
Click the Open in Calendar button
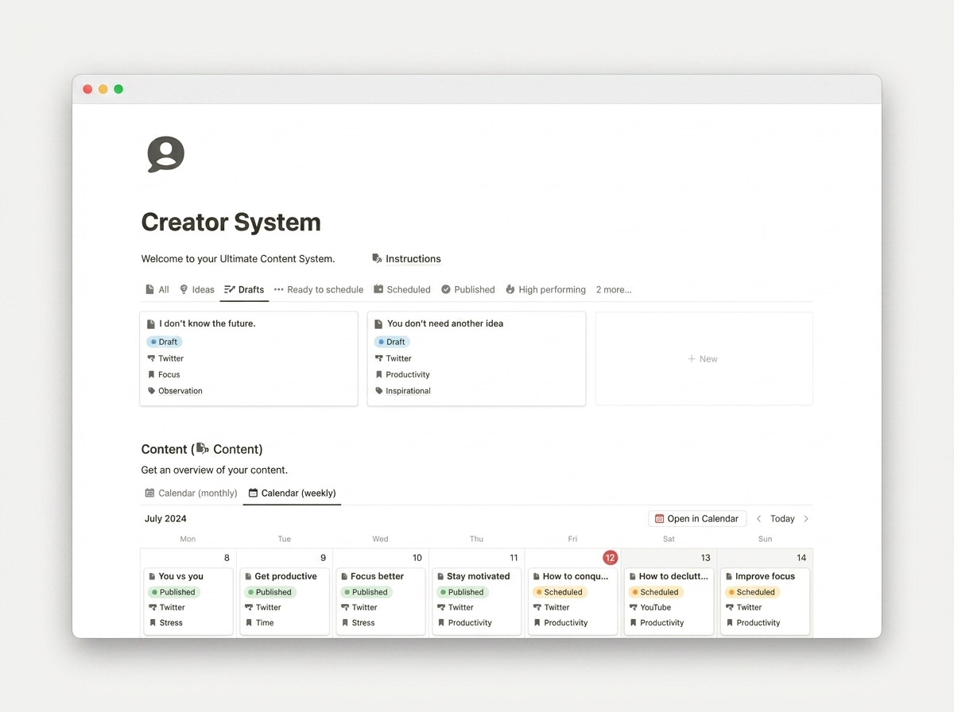pos(697,519)
